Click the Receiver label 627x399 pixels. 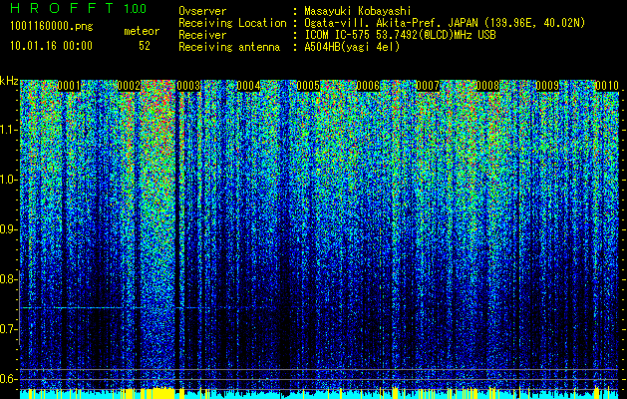pos(202,35)
